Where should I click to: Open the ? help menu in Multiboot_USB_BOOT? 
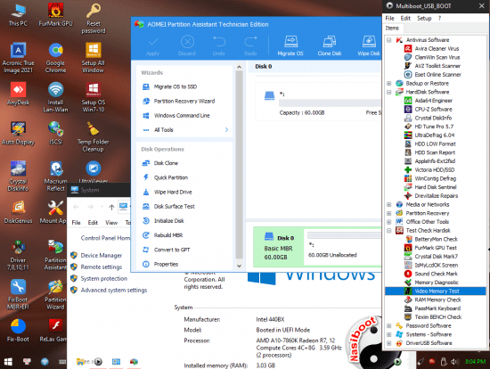pyautogui.click(x=439, y=18)
